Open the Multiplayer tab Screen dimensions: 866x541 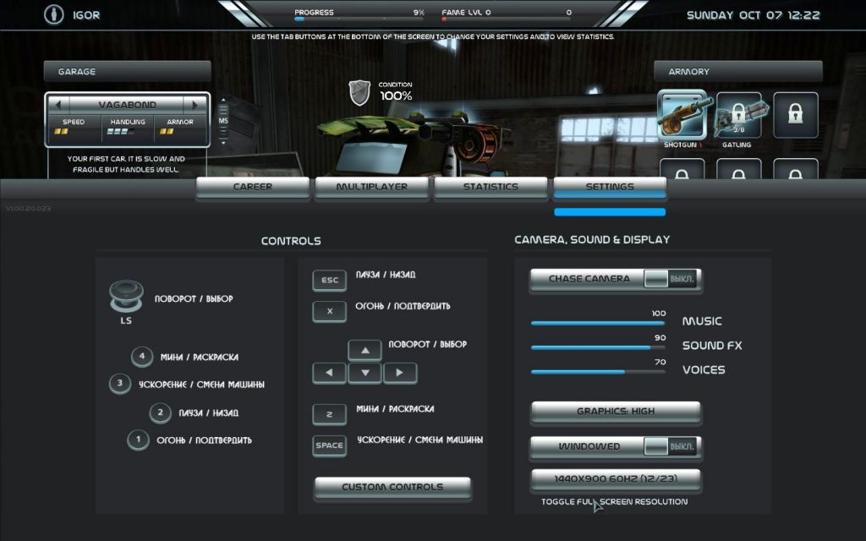tap(371, 187)
